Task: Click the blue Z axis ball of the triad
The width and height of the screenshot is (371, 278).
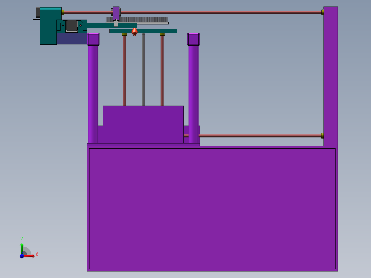Action: (22, 256)
